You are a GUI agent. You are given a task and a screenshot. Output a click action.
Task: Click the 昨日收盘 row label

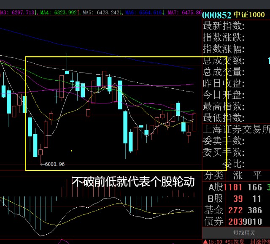click(x=224, y=83)
